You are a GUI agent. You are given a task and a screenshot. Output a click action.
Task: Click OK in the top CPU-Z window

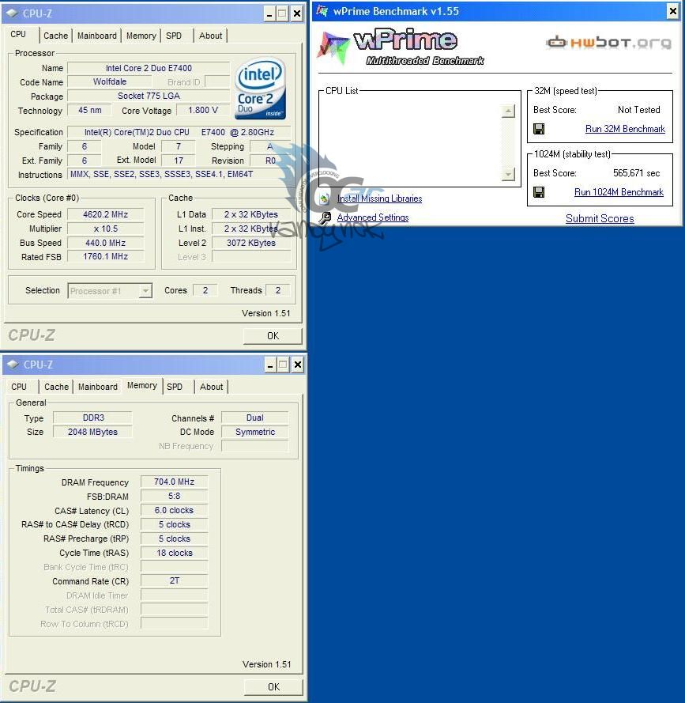(x=273, y=336)
